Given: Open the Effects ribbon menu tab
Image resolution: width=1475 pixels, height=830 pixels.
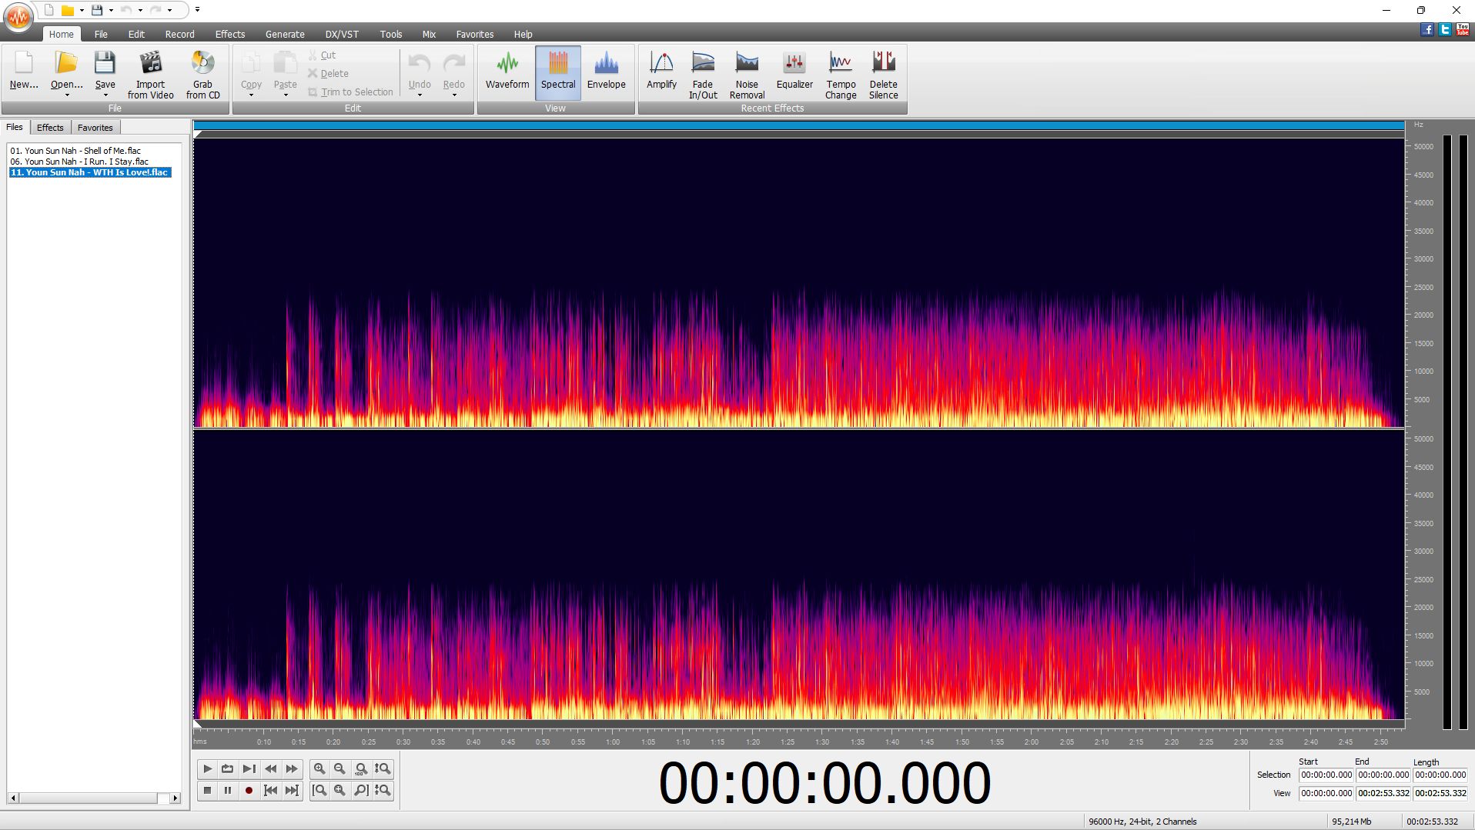Looking at the screenshot, I should point(229,34).
